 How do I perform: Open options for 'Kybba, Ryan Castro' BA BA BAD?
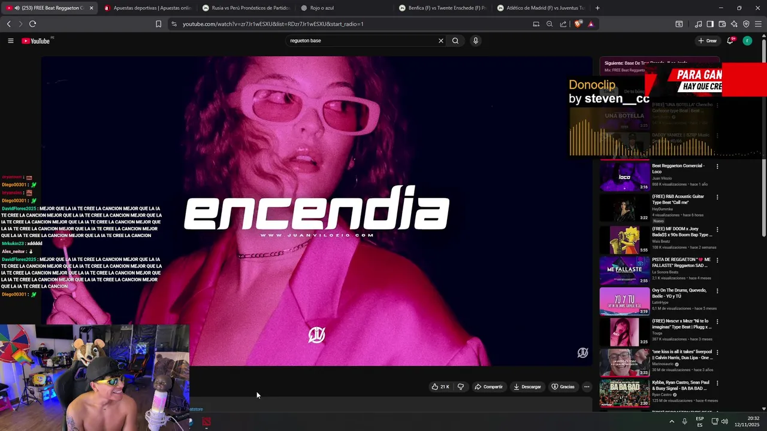coord(717,383)
